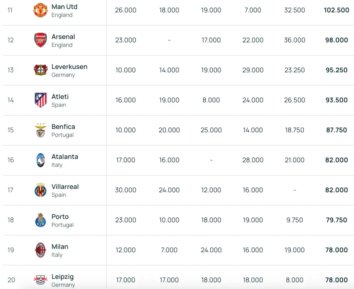This screenshot has width=354, height=289.
Task: Open the Arsenal team name link
Action: pyautogui.click(x=63, y=37)
